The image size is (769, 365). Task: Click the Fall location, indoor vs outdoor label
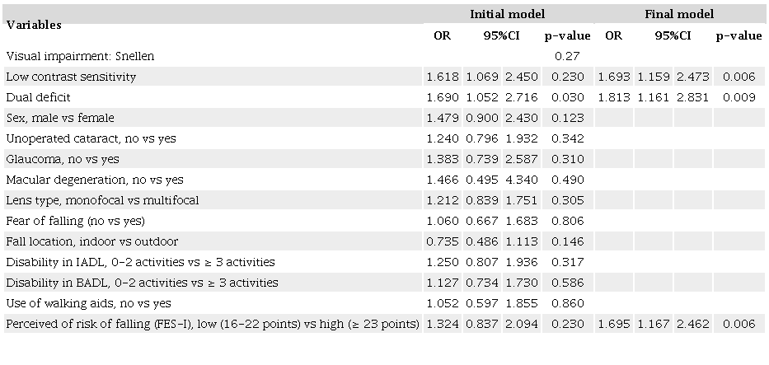coord(91,241)
